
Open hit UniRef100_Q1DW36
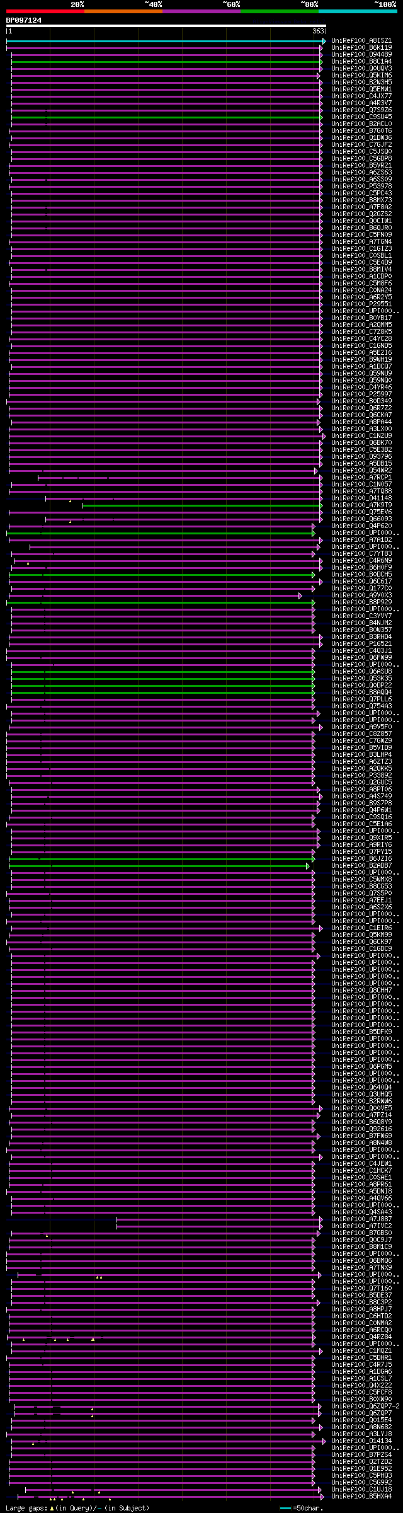(361, 138)
